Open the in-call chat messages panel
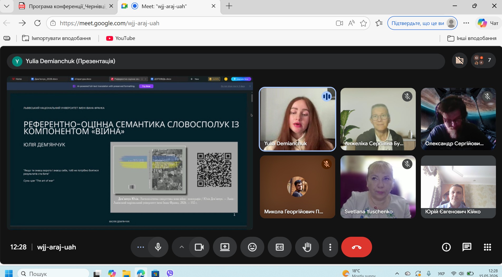The width and height of the screenshot is (502, 277). tap(467, 247)
